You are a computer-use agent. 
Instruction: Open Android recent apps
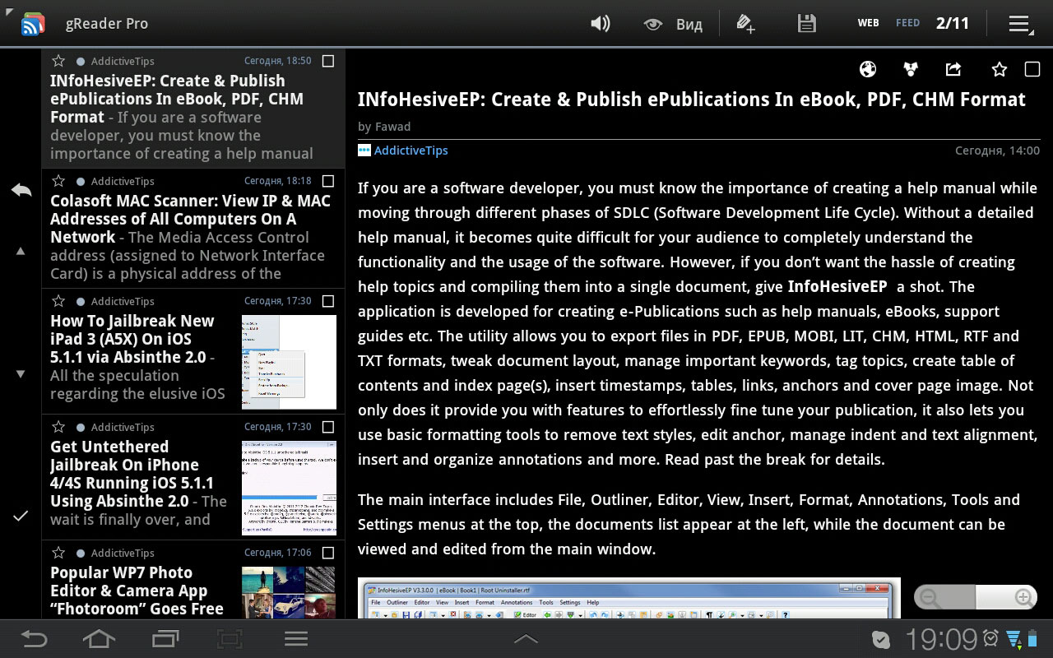pos(165,638)
